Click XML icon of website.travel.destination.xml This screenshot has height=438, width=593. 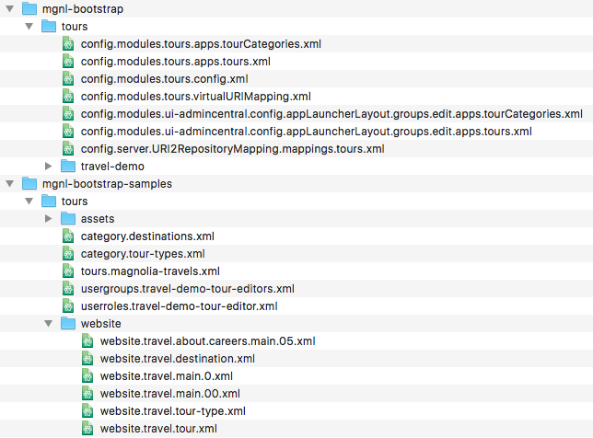coord(87,359)
